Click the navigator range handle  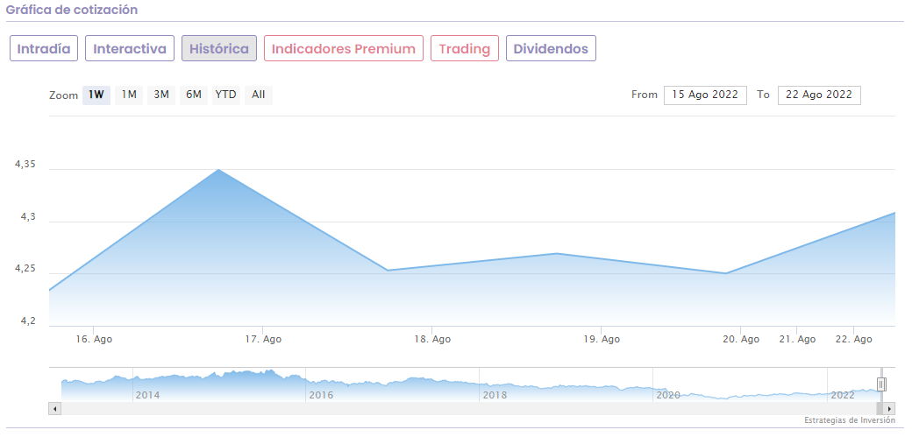[x=881, y=384]
